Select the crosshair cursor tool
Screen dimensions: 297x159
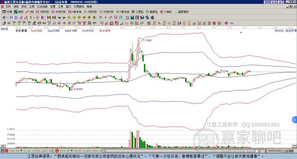106,17
